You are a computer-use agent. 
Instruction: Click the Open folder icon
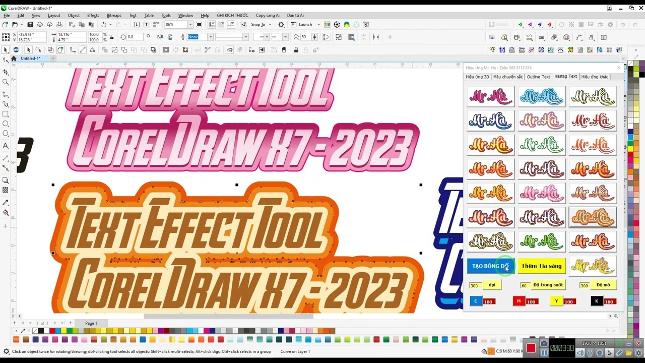point(15,25)
